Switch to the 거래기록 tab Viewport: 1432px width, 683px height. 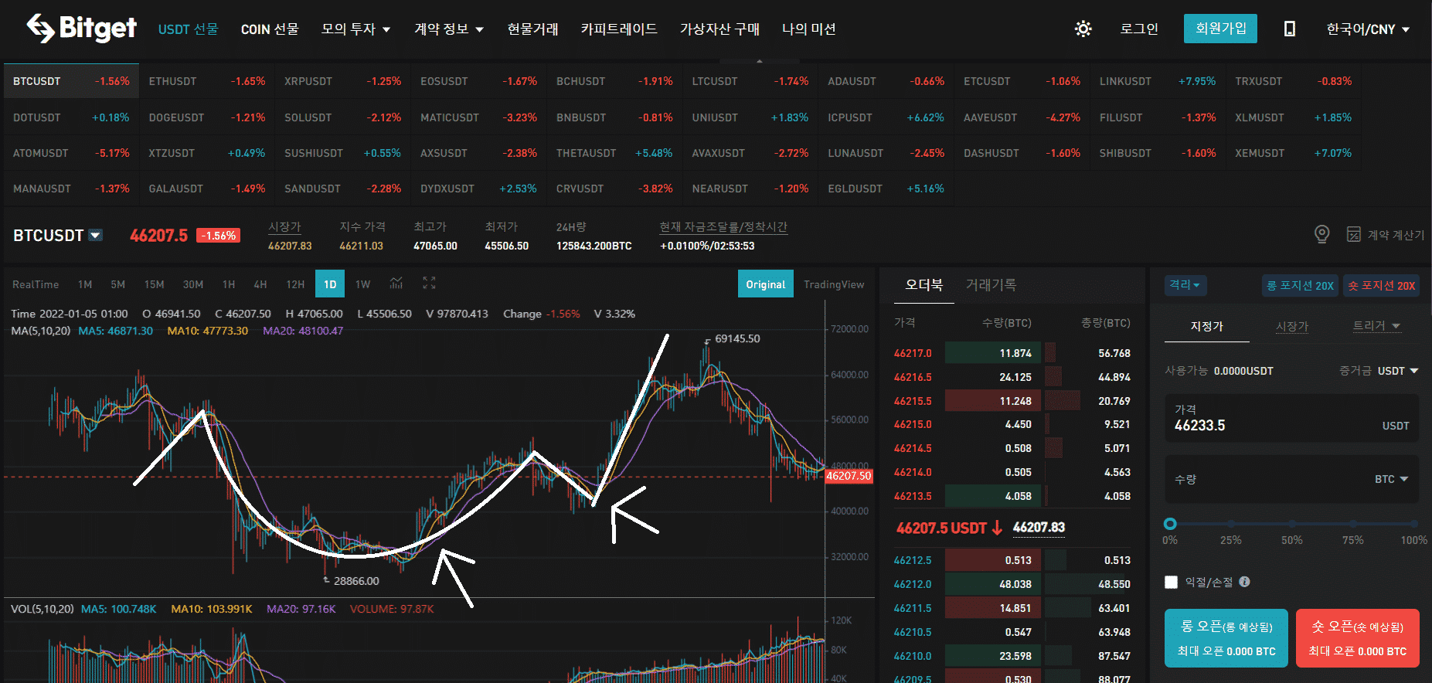(x=991, y=285)
